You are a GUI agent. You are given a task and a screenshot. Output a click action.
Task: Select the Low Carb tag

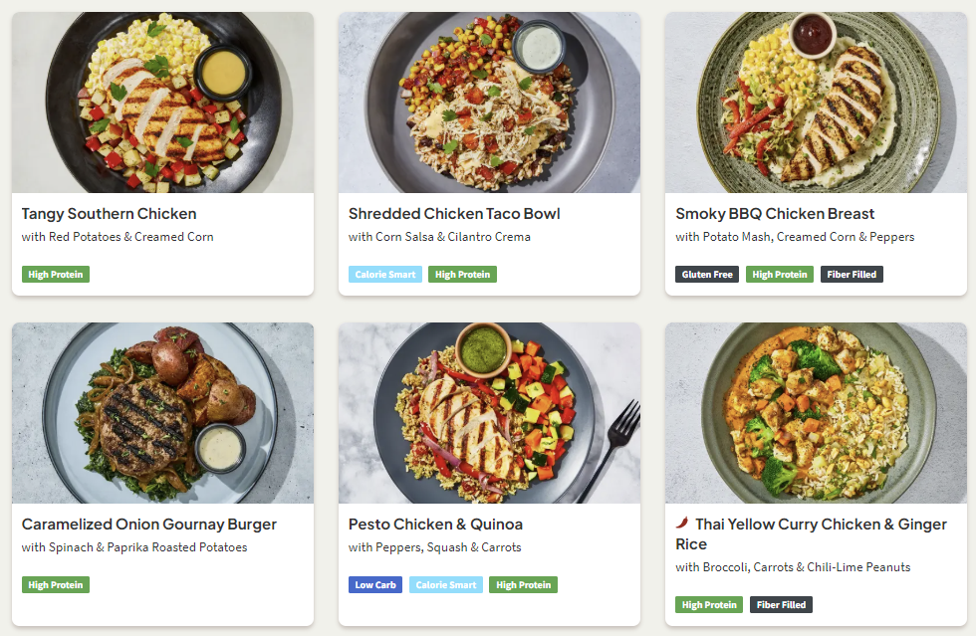tap(375, 585)
